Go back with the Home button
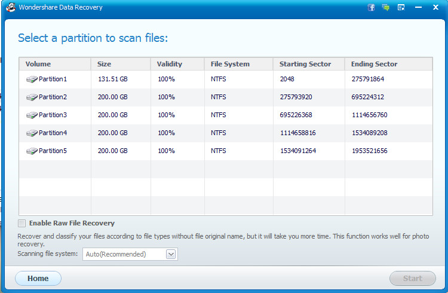448x293 pixels. tap(38, 279)
